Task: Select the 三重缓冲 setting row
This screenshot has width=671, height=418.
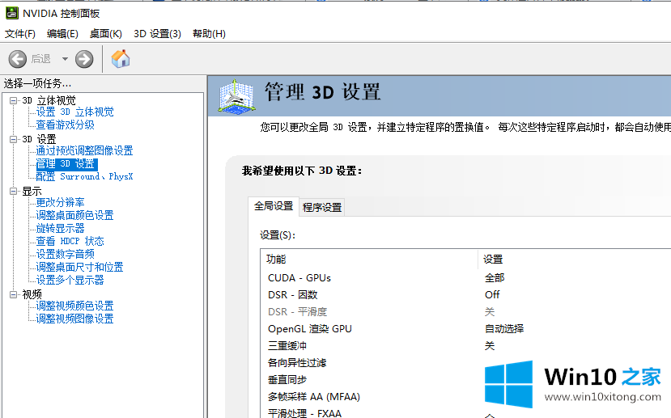Action: [465, 346]
